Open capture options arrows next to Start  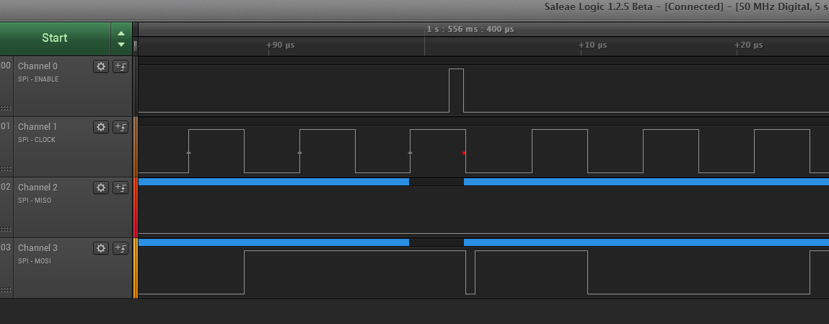coord(121,38)
